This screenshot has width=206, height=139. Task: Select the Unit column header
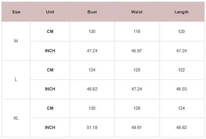point(50,12)
